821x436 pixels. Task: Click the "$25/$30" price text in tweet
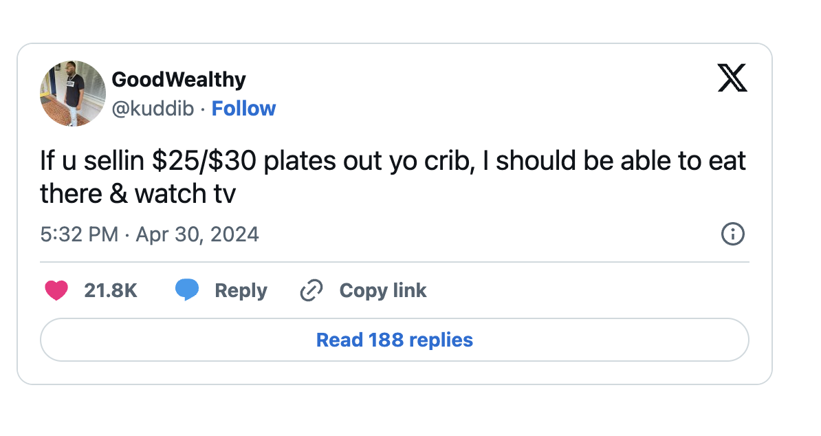click(204, 162)
